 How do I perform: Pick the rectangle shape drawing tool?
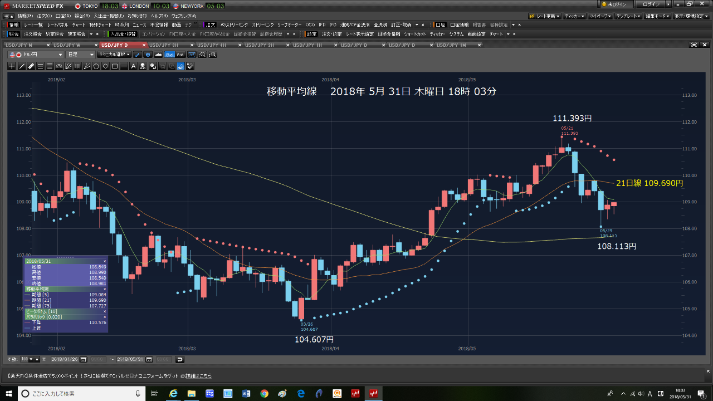114,66
